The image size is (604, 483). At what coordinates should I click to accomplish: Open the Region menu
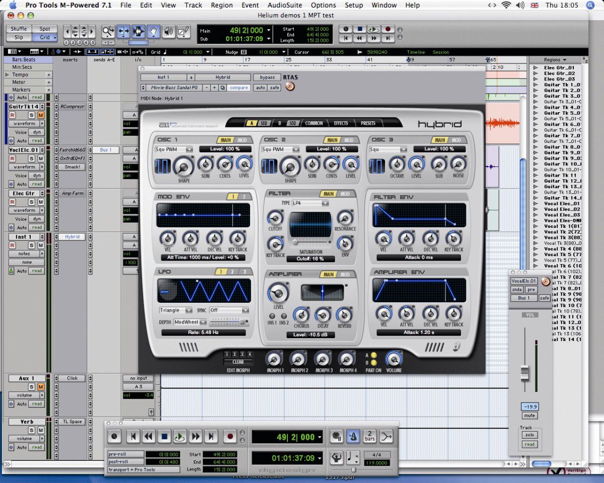222,5
